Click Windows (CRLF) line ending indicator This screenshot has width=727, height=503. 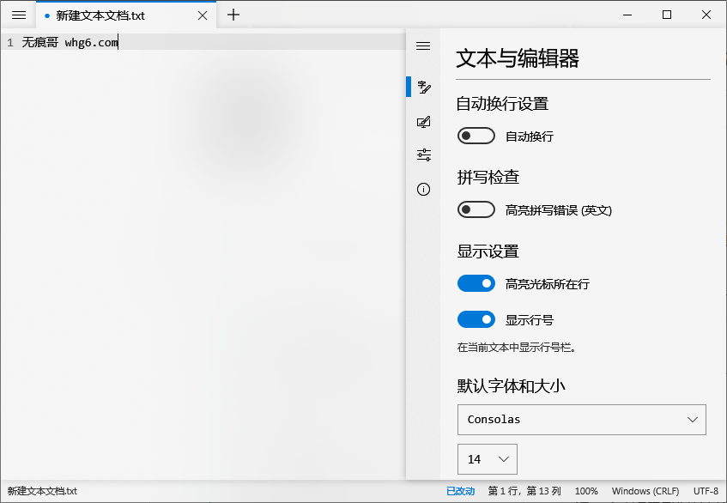(645, 490)
